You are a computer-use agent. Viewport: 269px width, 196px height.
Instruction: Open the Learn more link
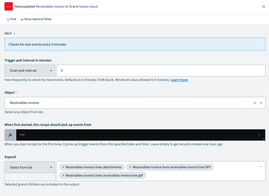pyautogui.click(x=179, y=80)
